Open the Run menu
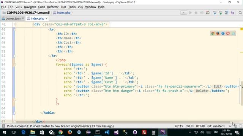Screen dimensions: 243x136 click(63, 7)
